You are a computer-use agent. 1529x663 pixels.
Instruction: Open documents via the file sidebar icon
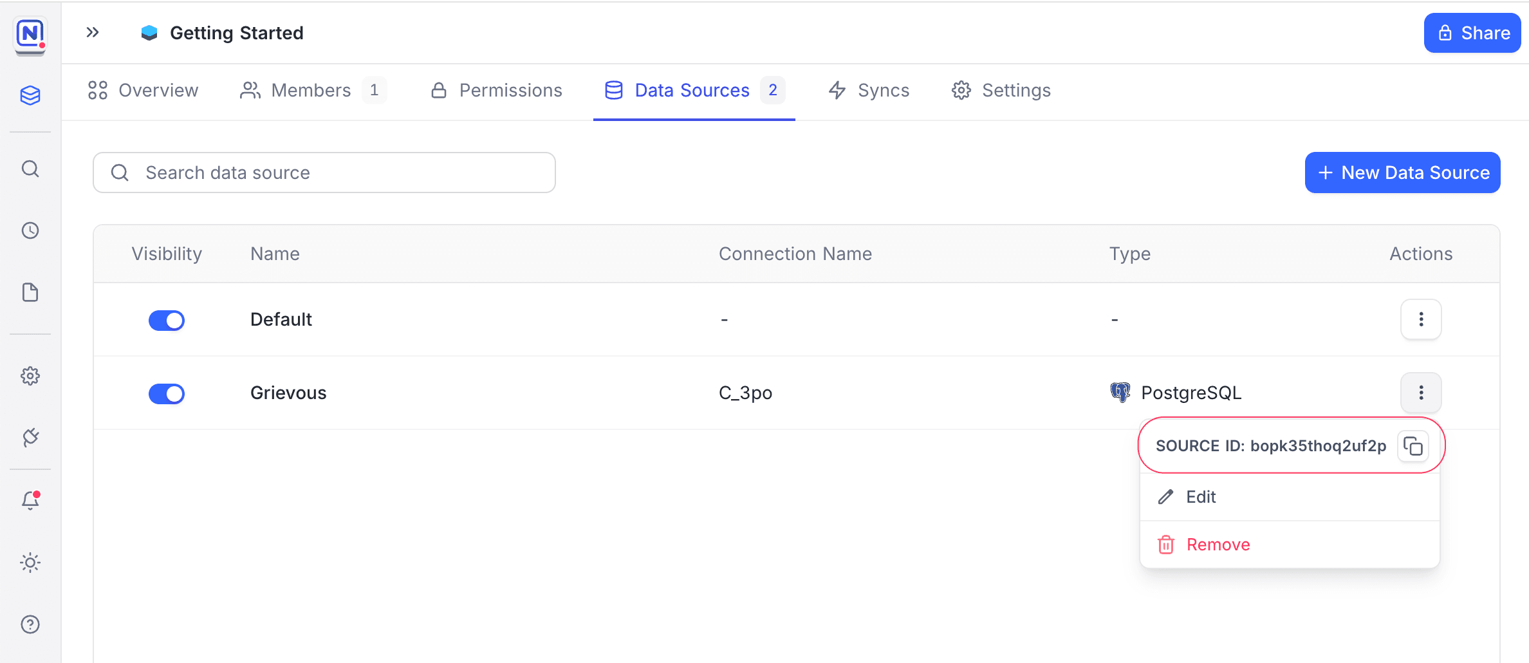pyautogui.click(x=30, y=293)
